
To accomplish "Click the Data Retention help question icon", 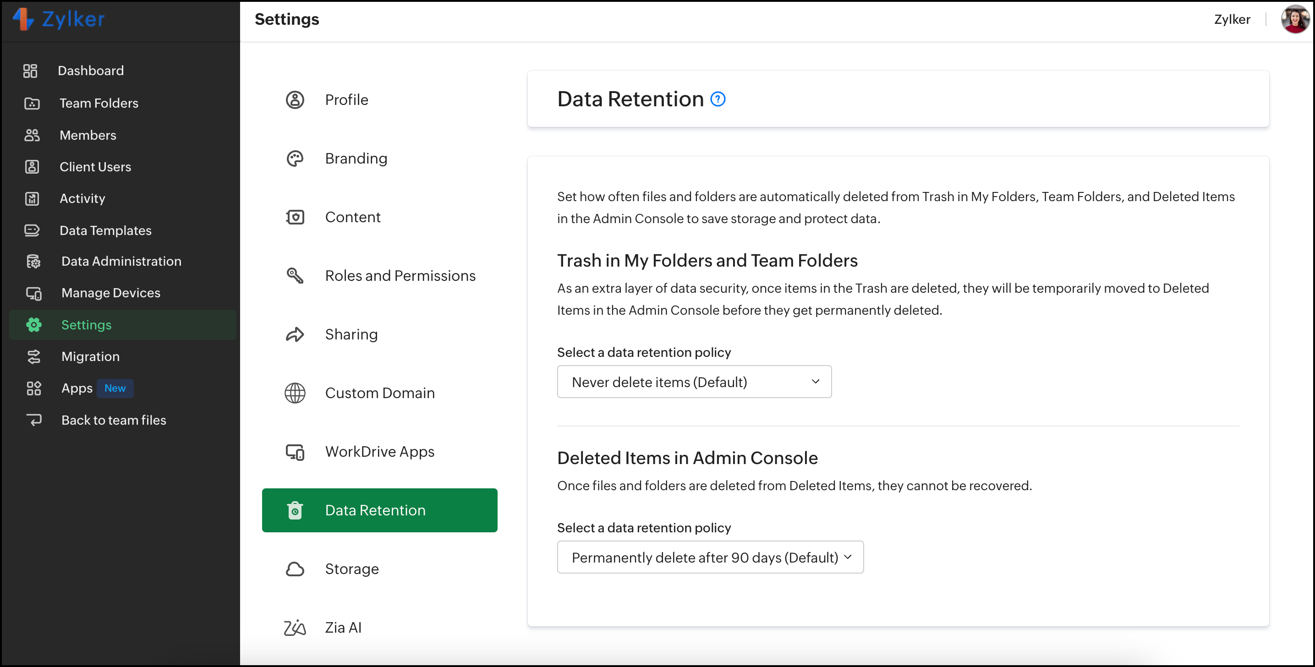I will 718,99.
